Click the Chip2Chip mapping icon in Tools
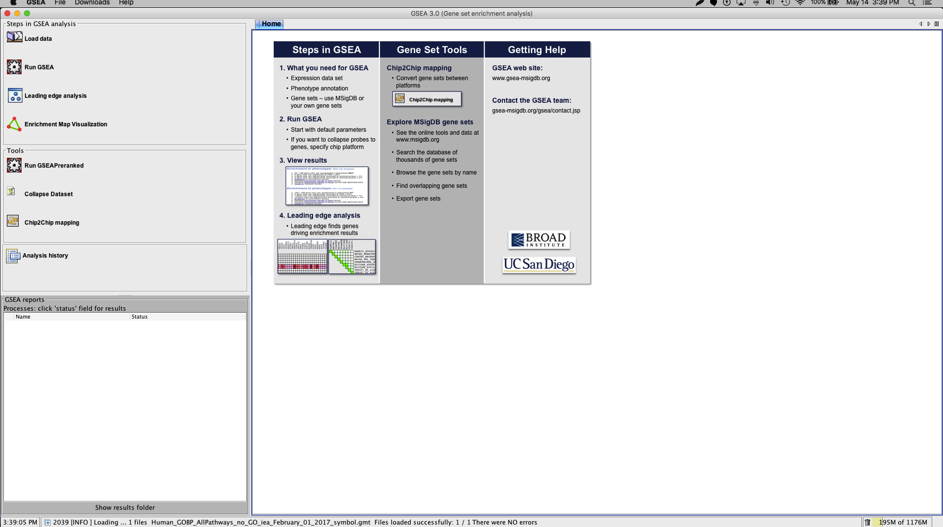Viewport: 943px width, 527px height. (x=13, y=221)
